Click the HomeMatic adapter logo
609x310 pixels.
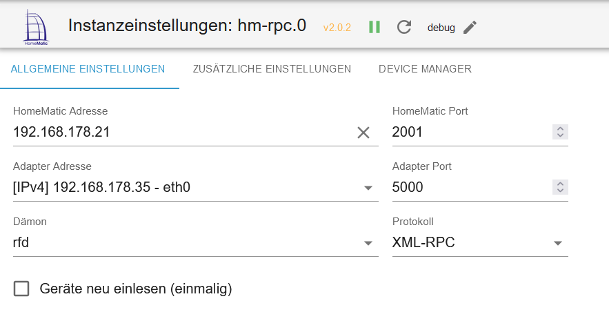(x=39, y=26)
